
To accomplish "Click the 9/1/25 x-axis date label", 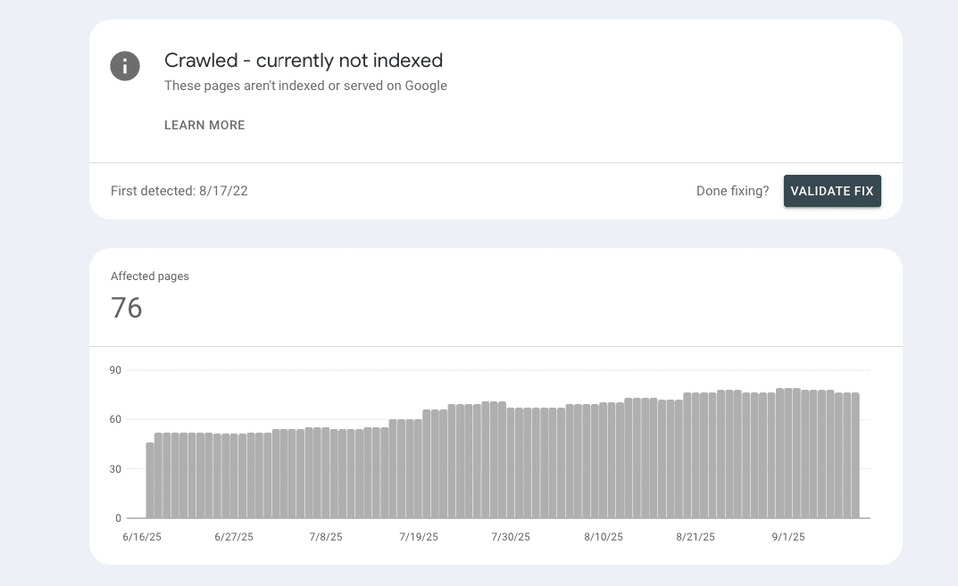I will [788, 537].
